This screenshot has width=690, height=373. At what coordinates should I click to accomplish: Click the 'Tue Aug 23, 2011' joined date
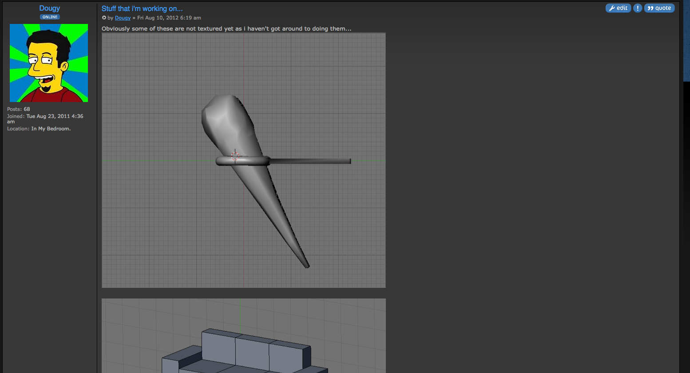pyautogui.click(x=48, y=116)
